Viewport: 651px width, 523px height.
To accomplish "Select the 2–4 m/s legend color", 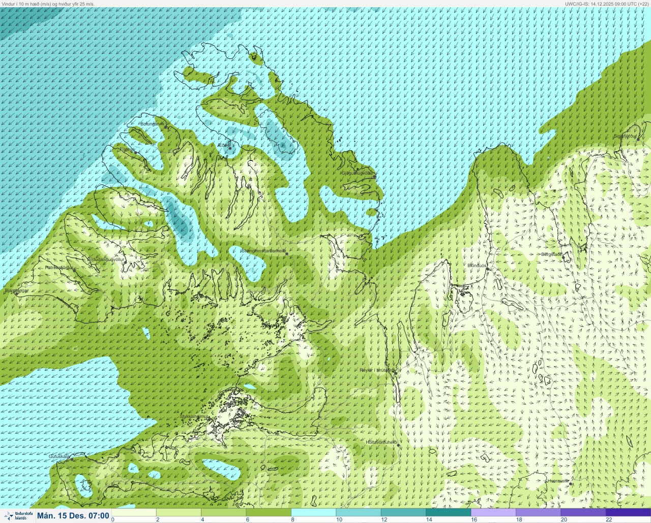I will click(179, 512).
